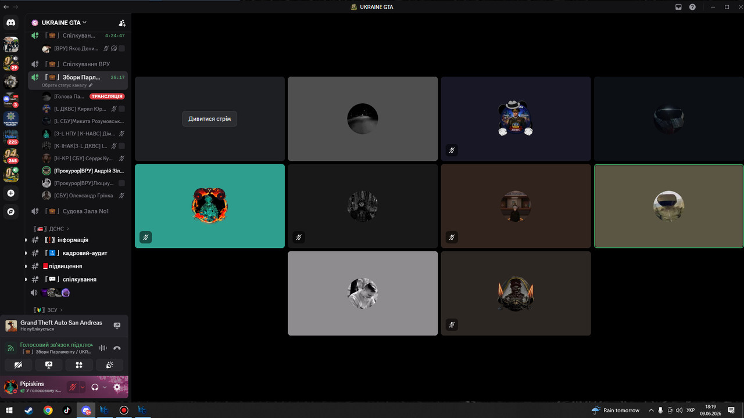Open the підвищення text channel
Screen dimensions: 744x418
click(78, 266)
